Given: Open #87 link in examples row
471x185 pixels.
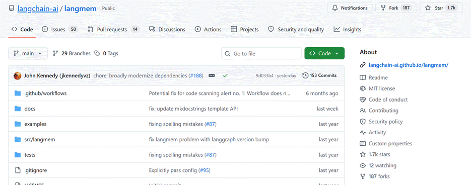Looking at the screenshot, I should [210, 124].
